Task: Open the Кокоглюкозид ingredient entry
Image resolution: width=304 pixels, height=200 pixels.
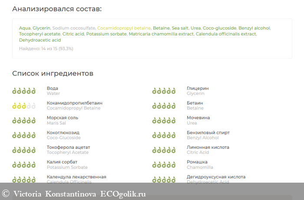Action: (63, 132)
